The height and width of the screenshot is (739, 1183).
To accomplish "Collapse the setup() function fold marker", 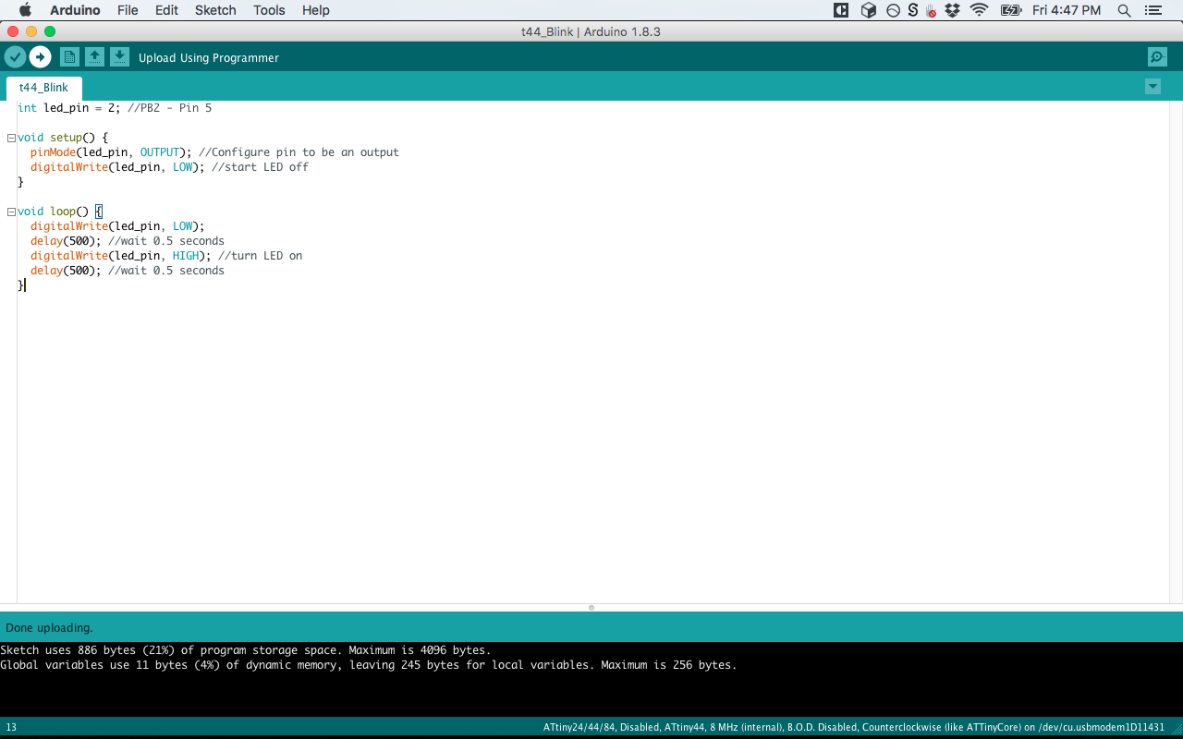I will coord(11,138).
